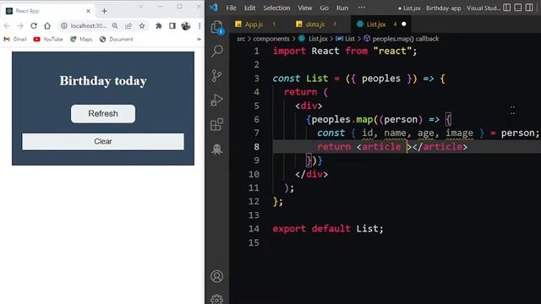Screen dimensions: 541x304
Task: Toggle secondary side bar layout icon
Action: click(529, 8)
